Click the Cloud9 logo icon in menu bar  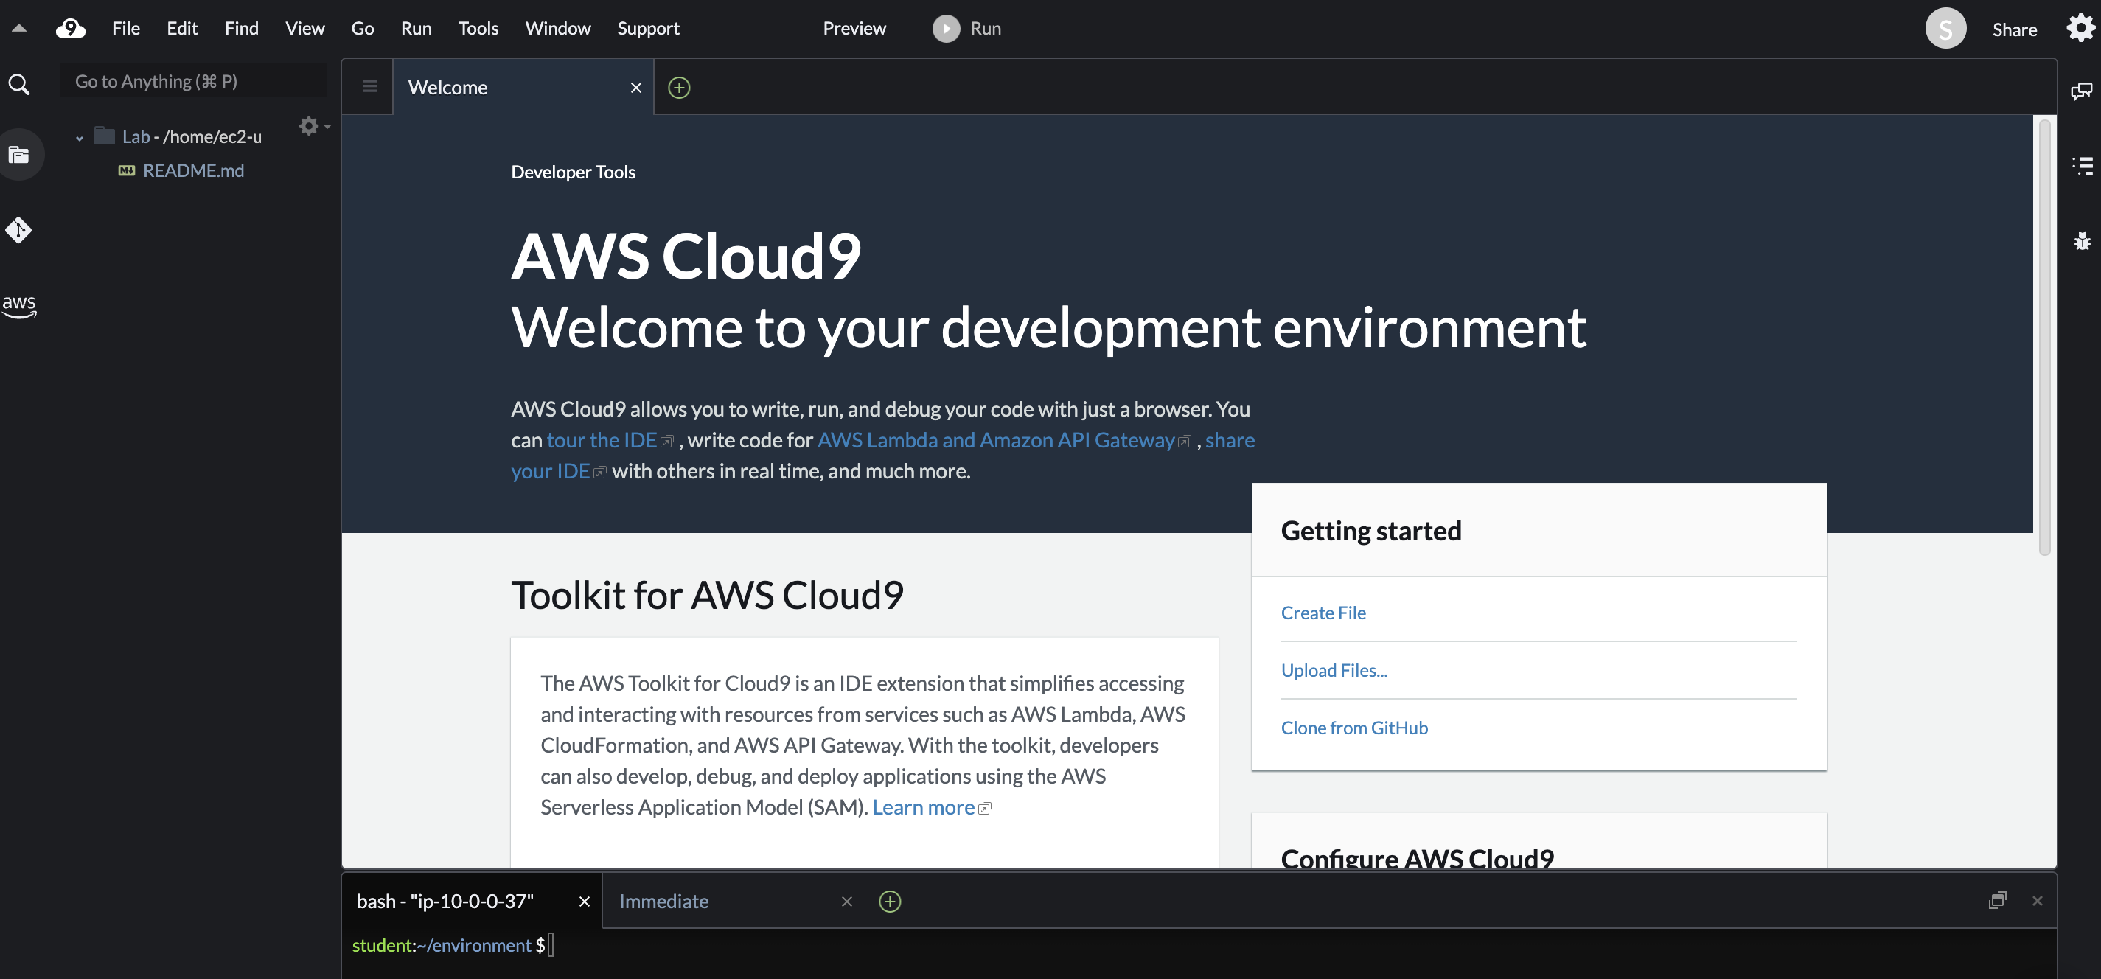(x=71, y=29)
